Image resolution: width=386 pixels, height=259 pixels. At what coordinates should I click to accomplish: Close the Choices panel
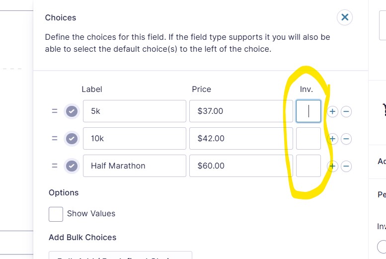click(x=345, y=17)
